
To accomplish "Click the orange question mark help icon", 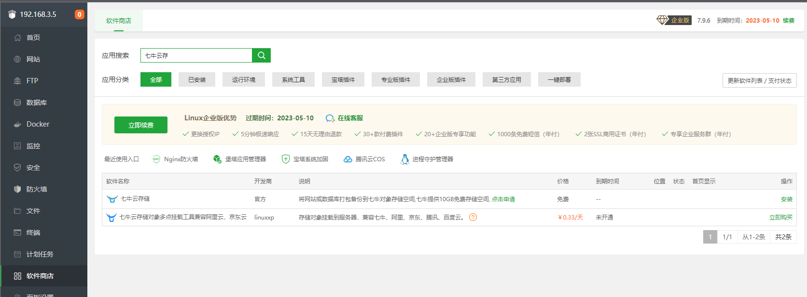I will tap(473, 217).
